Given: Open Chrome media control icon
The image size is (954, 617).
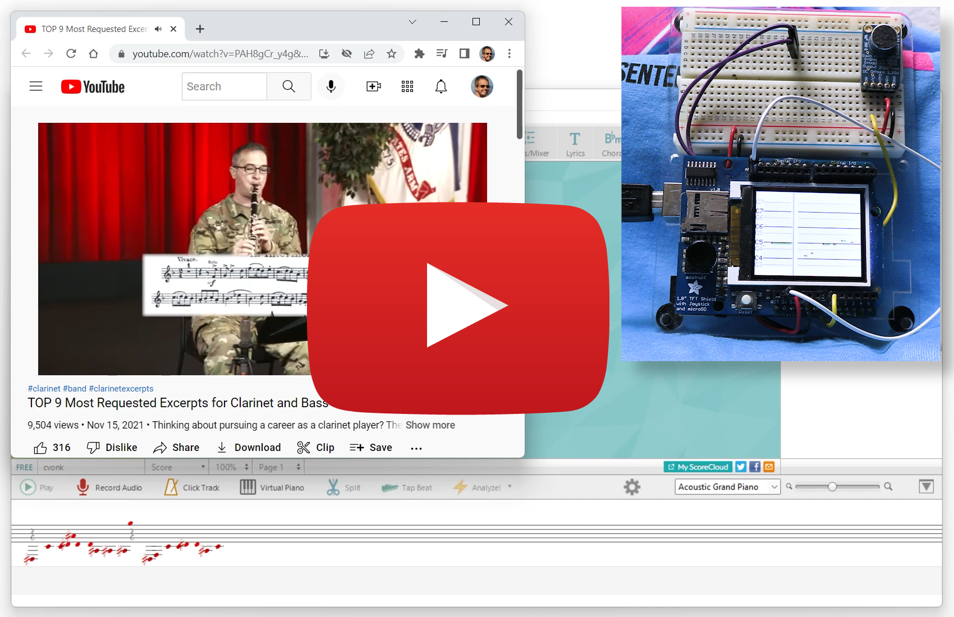Looking at the screenshot, I should tap(442, 53).
